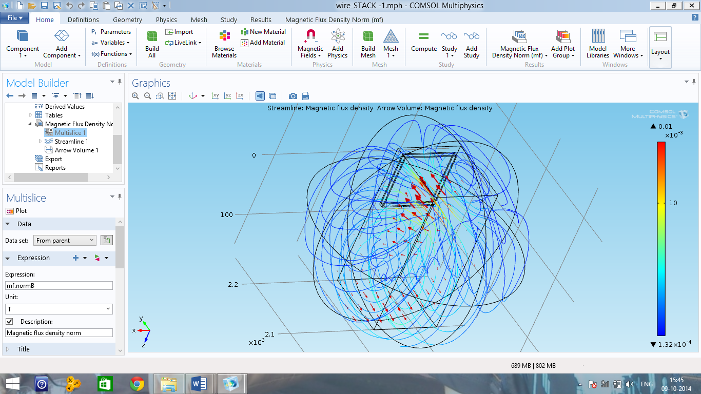
Task: Click the print icon in Graphics toolbar
Action: [305, 96]
